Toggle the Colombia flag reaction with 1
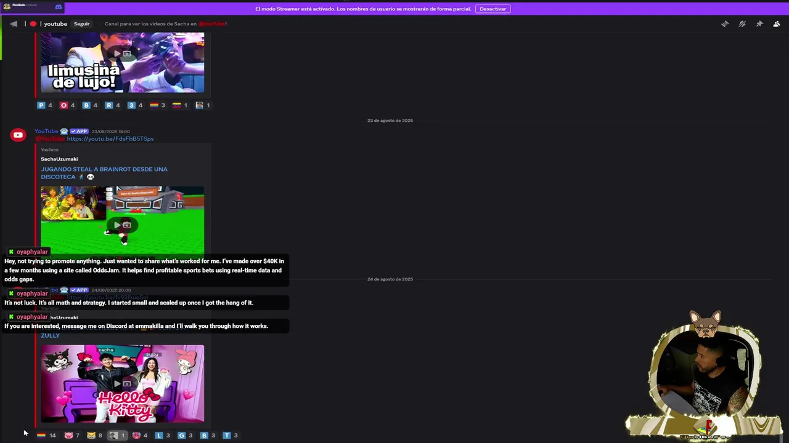This screenshot has height=443, width=789. (180, 105)
